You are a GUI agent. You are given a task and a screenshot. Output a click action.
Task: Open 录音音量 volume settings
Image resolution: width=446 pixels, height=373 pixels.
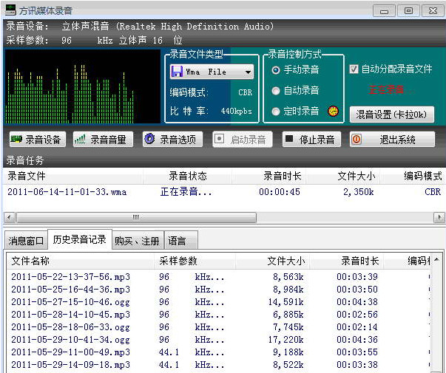click(x=103, y=139)
